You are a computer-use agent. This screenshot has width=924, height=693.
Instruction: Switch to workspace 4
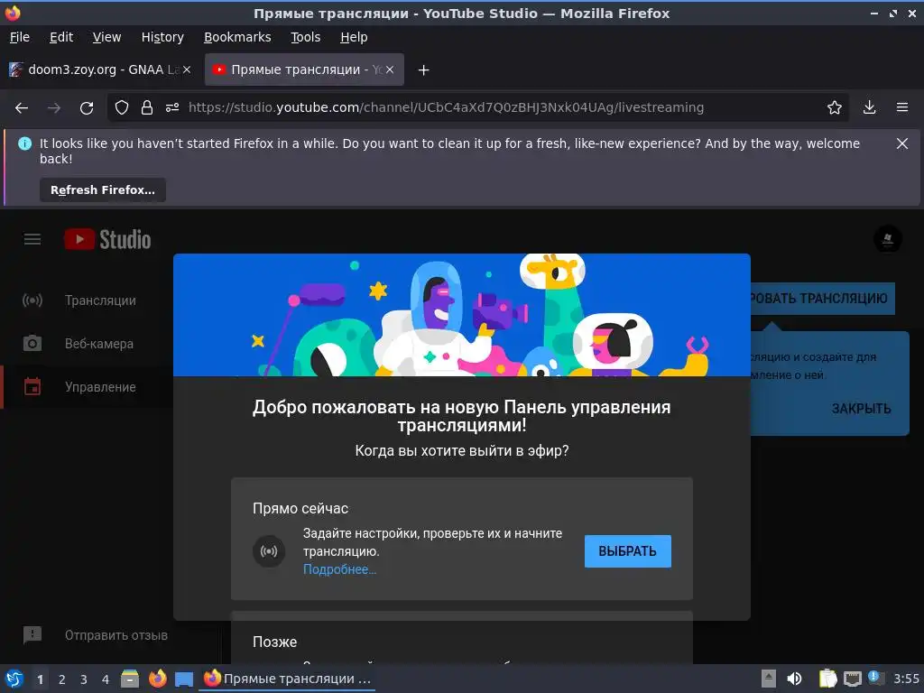[x=106, y=679]
